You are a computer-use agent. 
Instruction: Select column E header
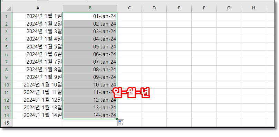coord(179,8)
